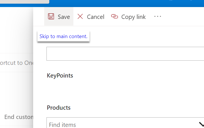Click the floppy disk Save icon
204x128 pixels.
point(51,17)
